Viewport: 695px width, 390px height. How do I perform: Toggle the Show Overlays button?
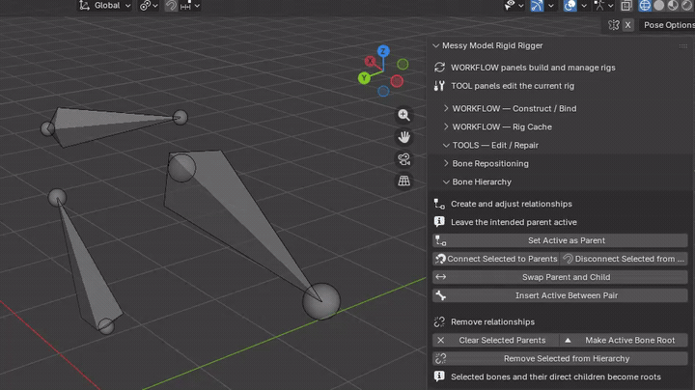tap(570, 6)
